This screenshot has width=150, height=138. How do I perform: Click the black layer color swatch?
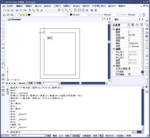coord(29,15)
